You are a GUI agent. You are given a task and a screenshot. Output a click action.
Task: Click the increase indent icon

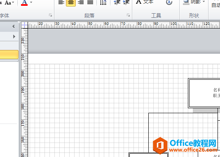pyautogui.click(x=126, y=2)
